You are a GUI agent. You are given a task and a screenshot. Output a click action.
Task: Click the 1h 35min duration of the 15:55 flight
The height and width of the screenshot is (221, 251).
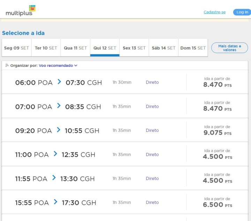122,203
